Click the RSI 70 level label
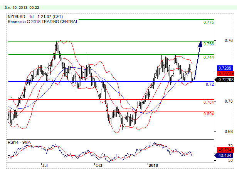 point(230,146)
